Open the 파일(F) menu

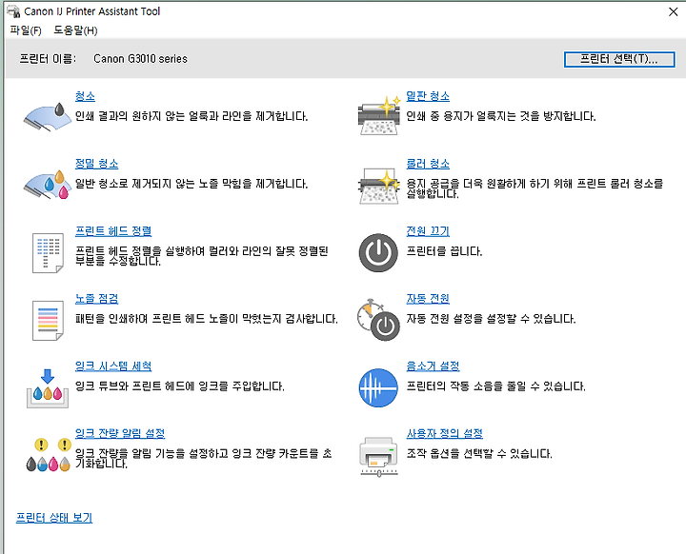[26, 30]
